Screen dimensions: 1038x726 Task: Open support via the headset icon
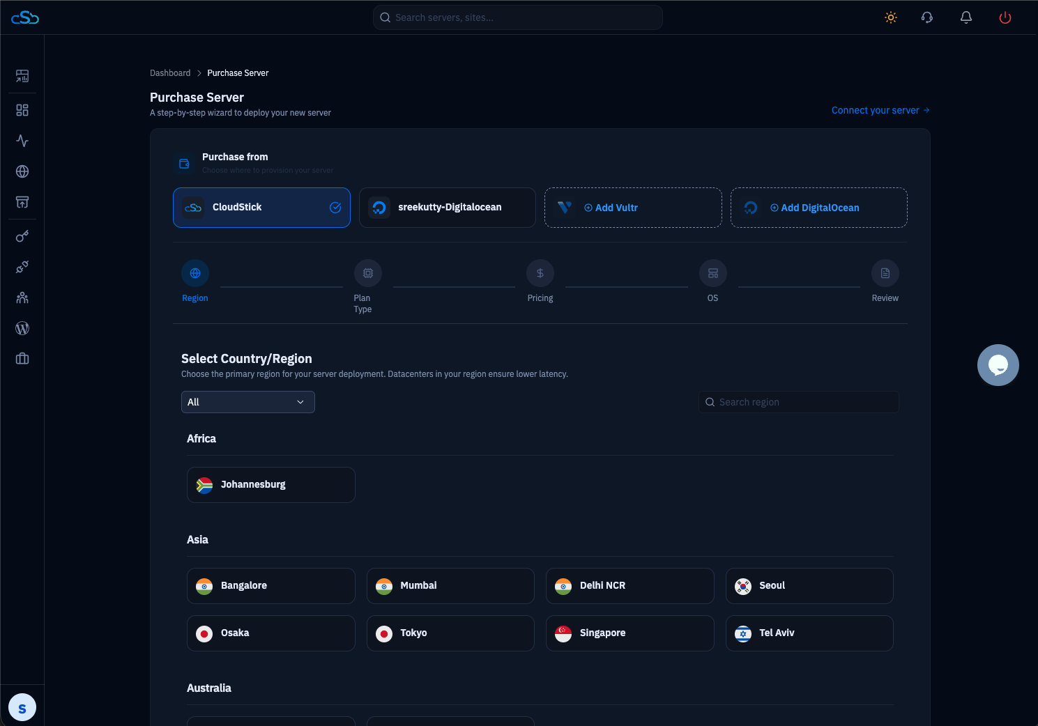click(x=927, y=17)
